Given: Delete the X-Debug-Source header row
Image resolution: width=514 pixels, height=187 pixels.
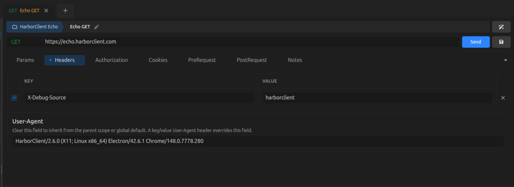Looking at the screenshot, I should tap(503, 97).
